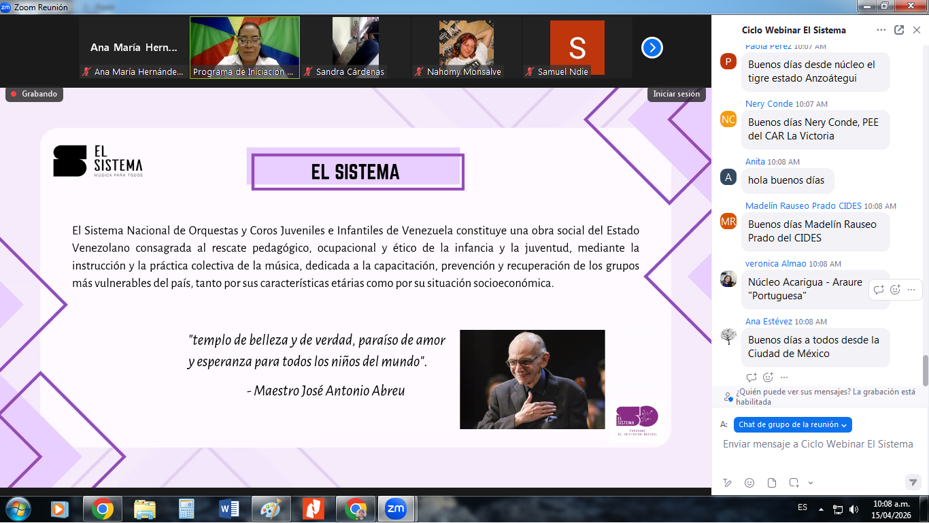
Task: Open the Windows Start menu
Action: [18, 508]
